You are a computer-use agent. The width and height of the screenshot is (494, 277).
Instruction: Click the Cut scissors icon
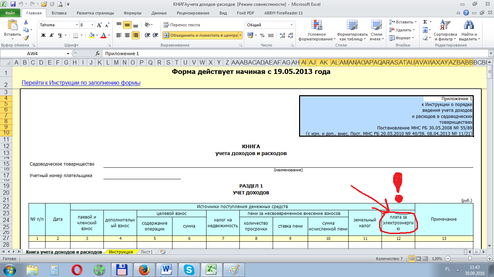click(26, 22)
